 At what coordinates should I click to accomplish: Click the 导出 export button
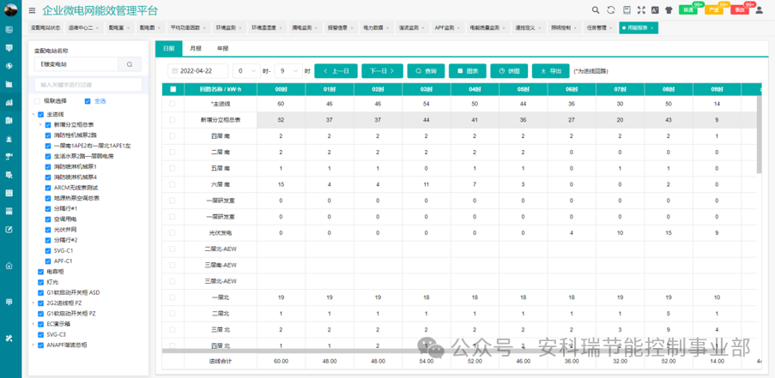(x=551, y=71)
